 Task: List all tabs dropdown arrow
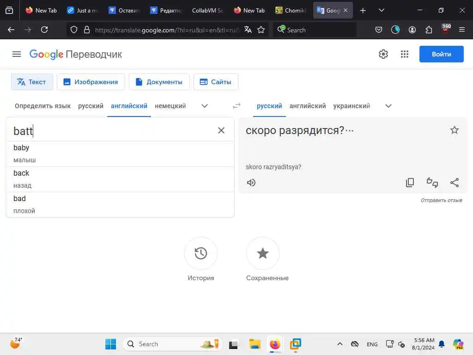point(381,10)
